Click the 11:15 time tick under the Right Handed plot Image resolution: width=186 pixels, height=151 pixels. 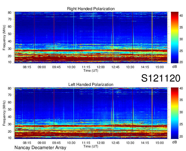click(86, 67)
